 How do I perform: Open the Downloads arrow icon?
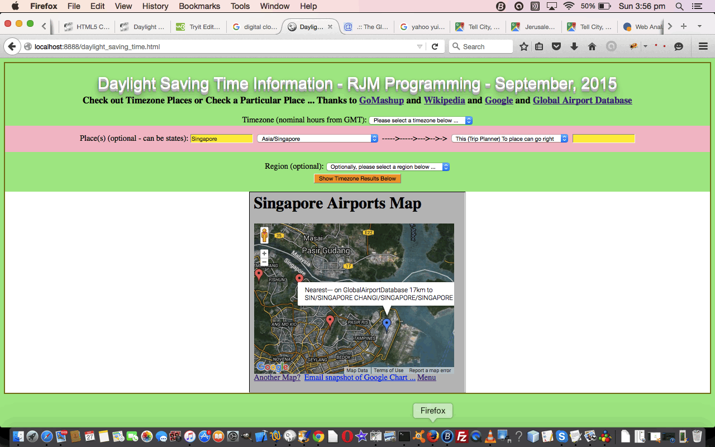tap(574, 47)
